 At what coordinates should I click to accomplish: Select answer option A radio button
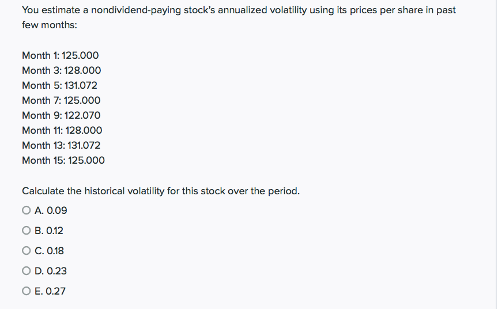click(x=26, y=211)
